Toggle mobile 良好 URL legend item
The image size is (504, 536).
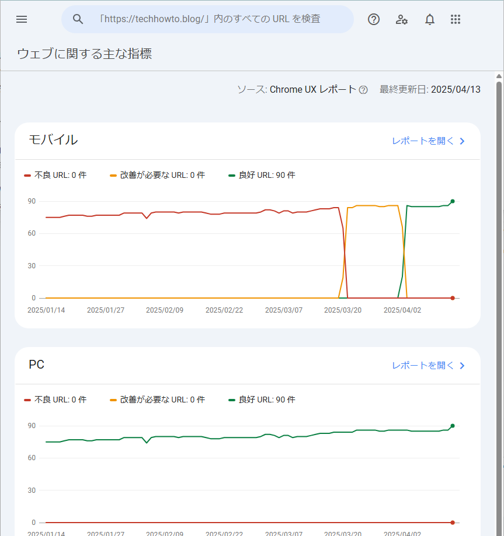pyautogui.click(x=262, y=175)
